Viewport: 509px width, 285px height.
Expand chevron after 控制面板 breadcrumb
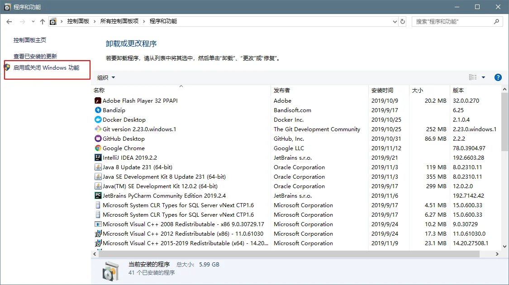[95, 21]
